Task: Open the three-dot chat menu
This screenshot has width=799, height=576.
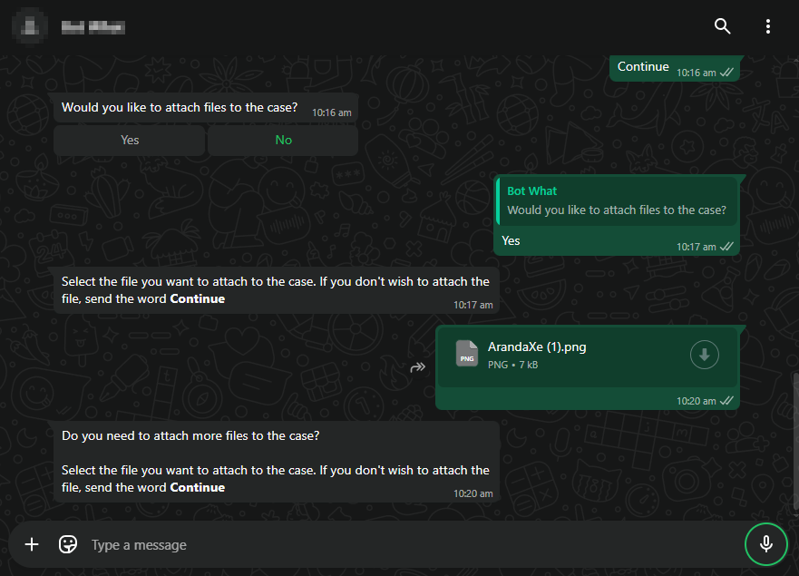Action: coord(768,26)
